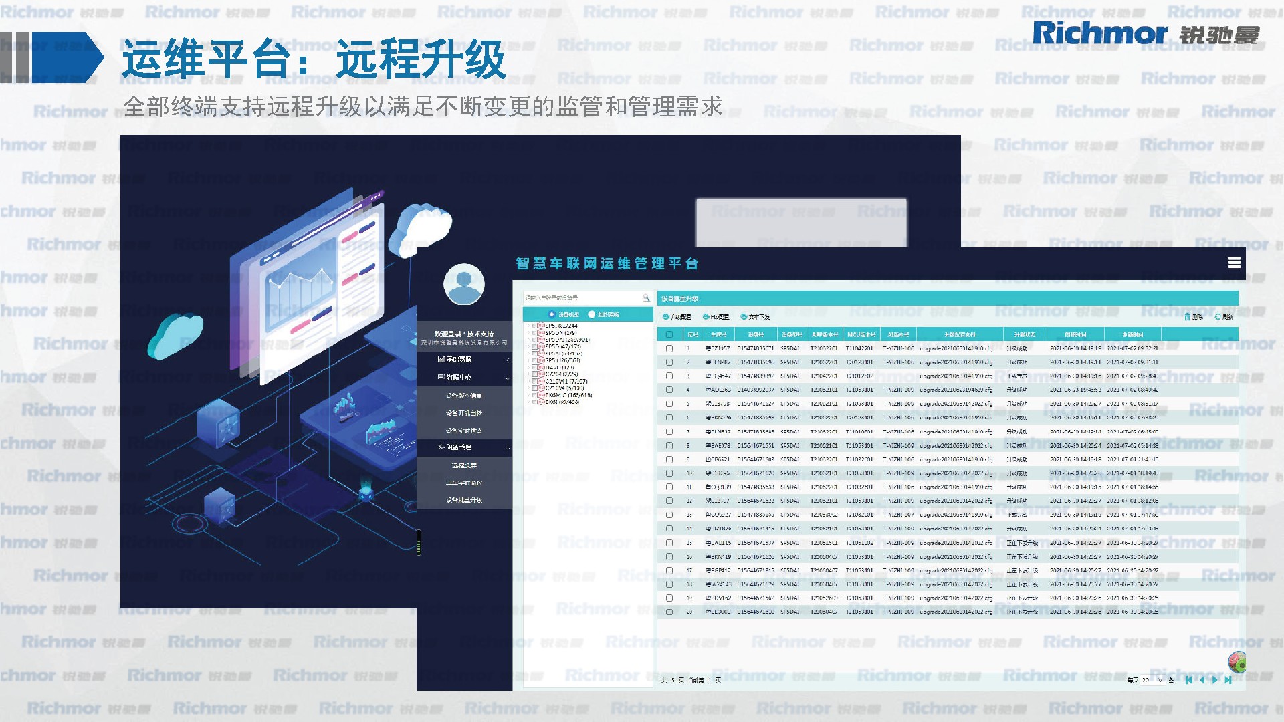Check the row 20 checkbox (DLQ009)
The height and width of the screenshot is (722, 1284).
pyautogui.click(x=669, y=612)
